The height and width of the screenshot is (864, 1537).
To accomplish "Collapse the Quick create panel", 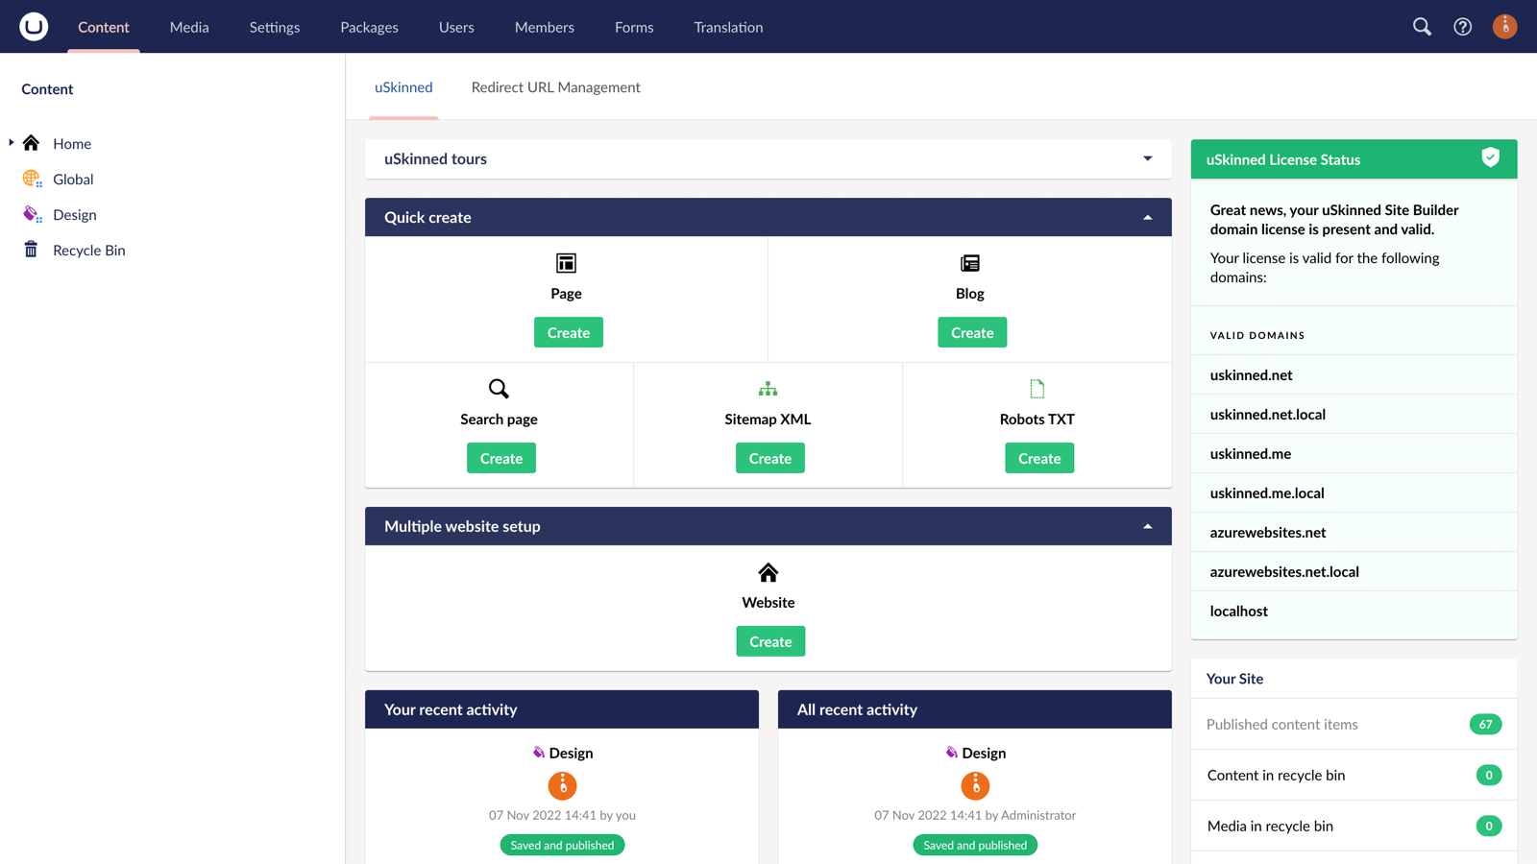I will coord(1147,217).
